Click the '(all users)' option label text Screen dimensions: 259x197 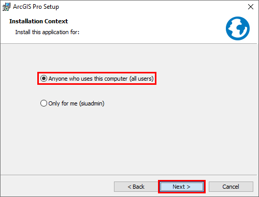[141, 79]
